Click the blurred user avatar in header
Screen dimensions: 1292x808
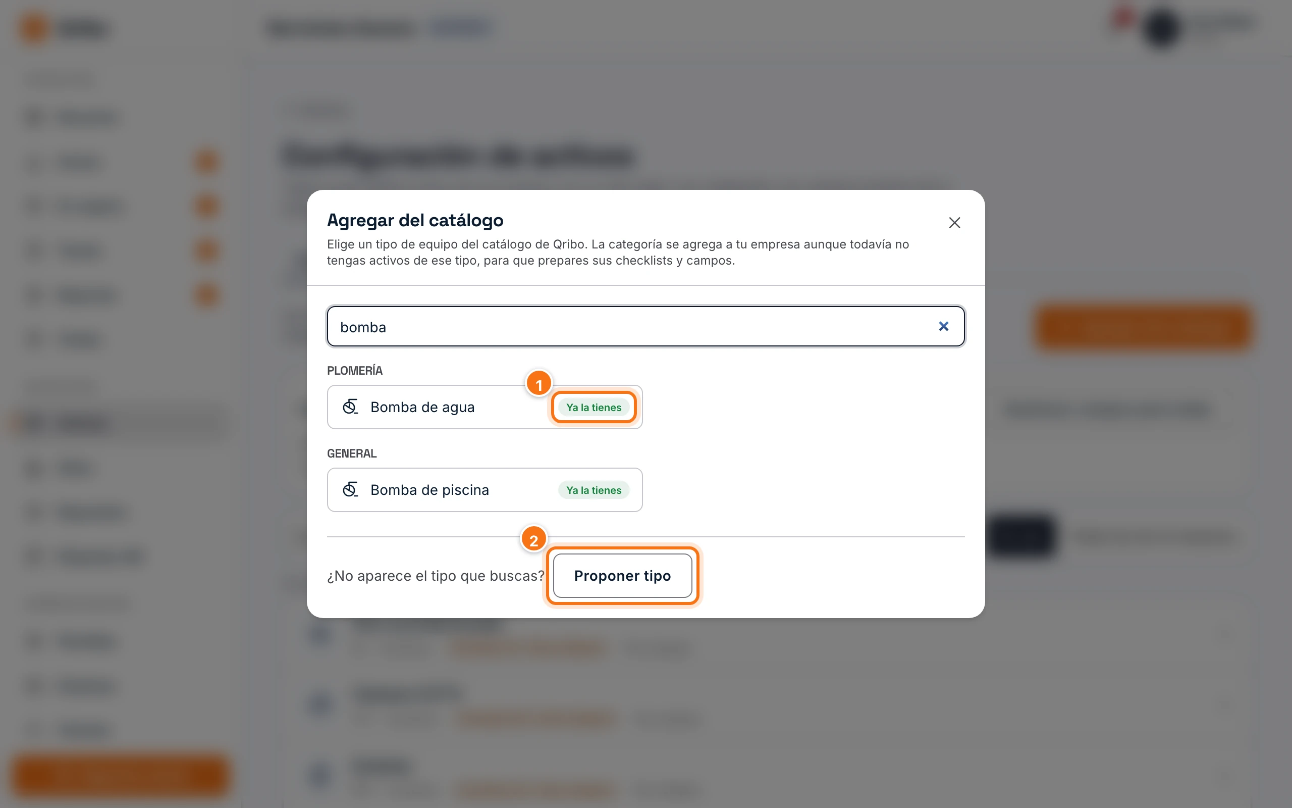pos(1161,28)
